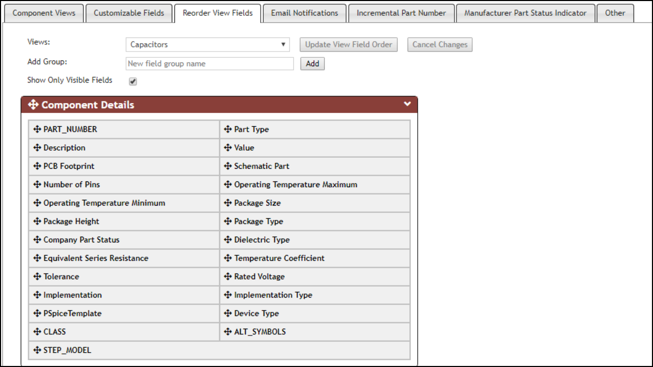
Task: Click the drag handle beside Rated Voltage
Action: tap(227, 277)
